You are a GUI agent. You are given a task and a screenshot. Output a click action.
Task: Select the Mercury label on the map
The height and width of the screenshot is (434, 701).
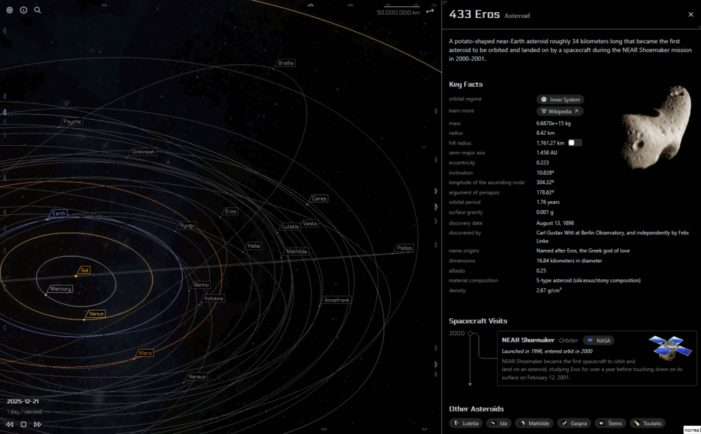click(x=60, y=289)
